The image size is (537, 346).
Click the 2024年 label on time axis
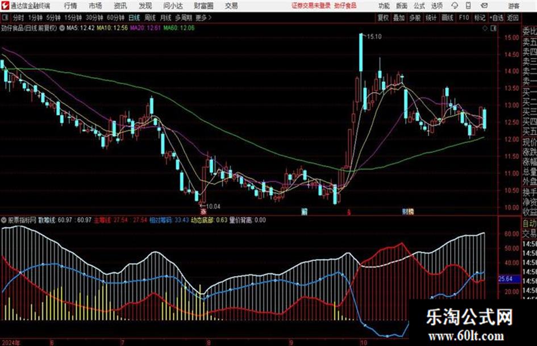tap(11, 343)
